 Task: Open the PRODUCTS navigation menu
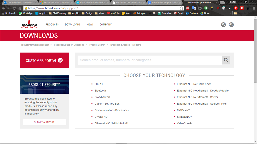coord(52,24)
